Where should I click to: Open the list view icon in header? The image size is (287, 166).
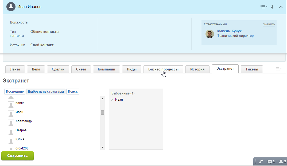[263, 7]
